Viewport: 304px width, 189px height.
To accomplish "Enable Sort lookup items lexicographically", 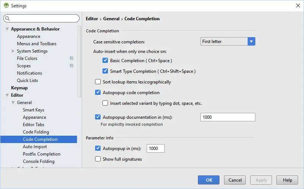I will [98, 82].
